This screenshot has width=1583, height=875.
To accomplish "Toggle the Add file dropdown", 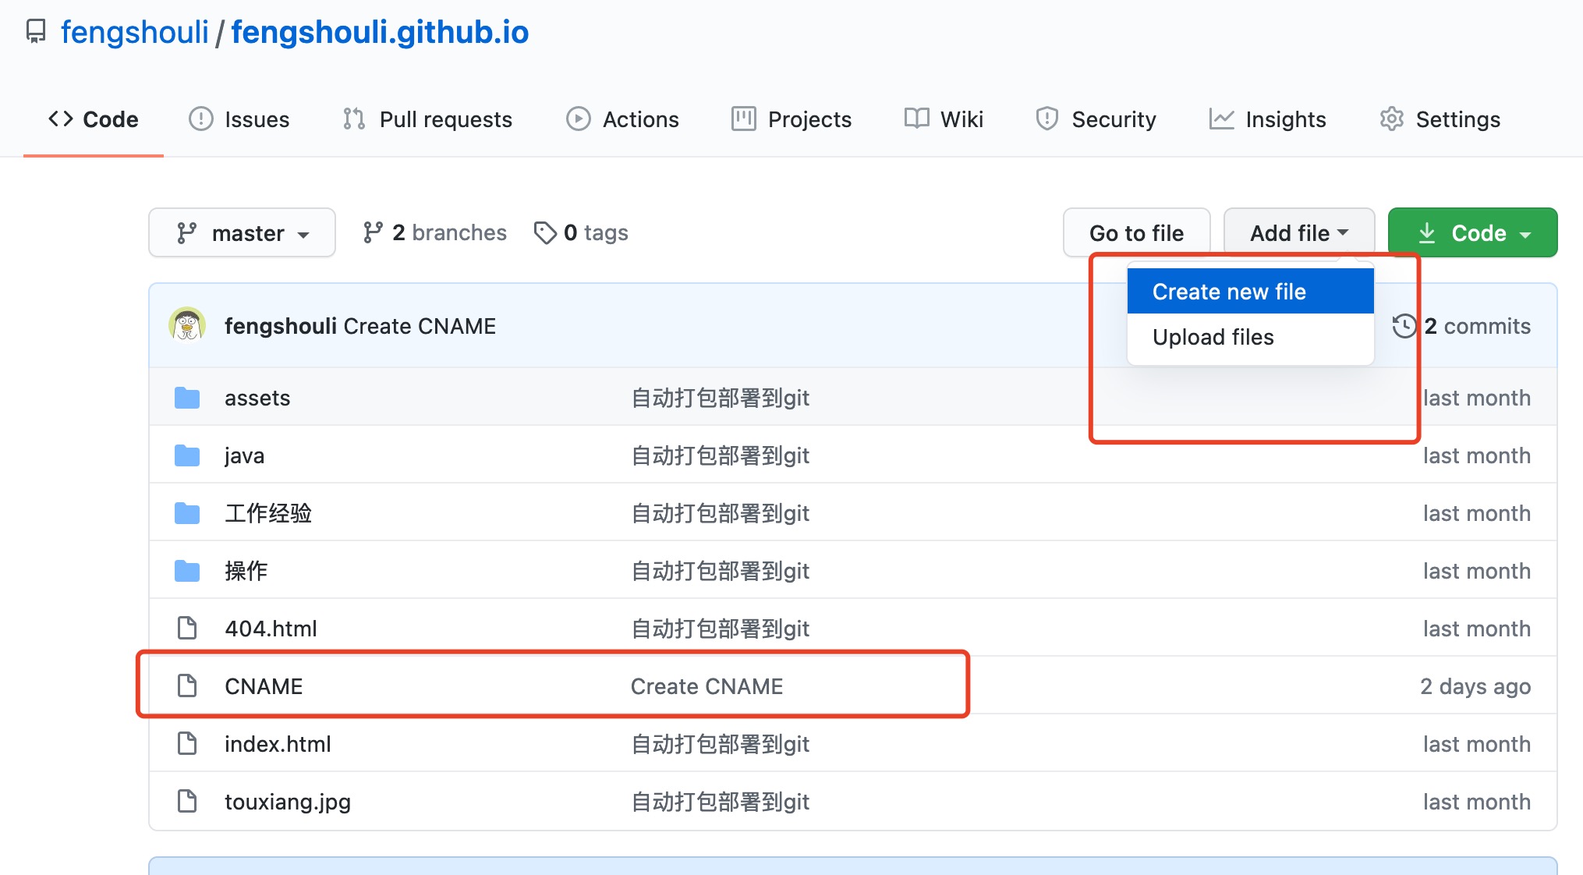I will click(1299, 232).
